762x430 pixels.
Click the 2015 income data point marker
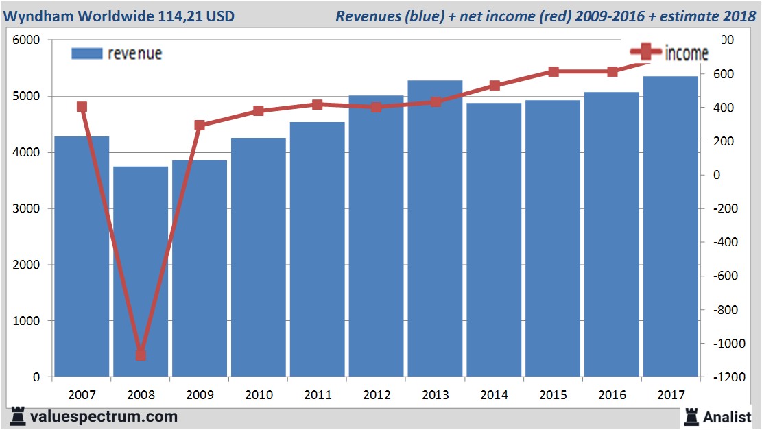click(x=553, y=72)
